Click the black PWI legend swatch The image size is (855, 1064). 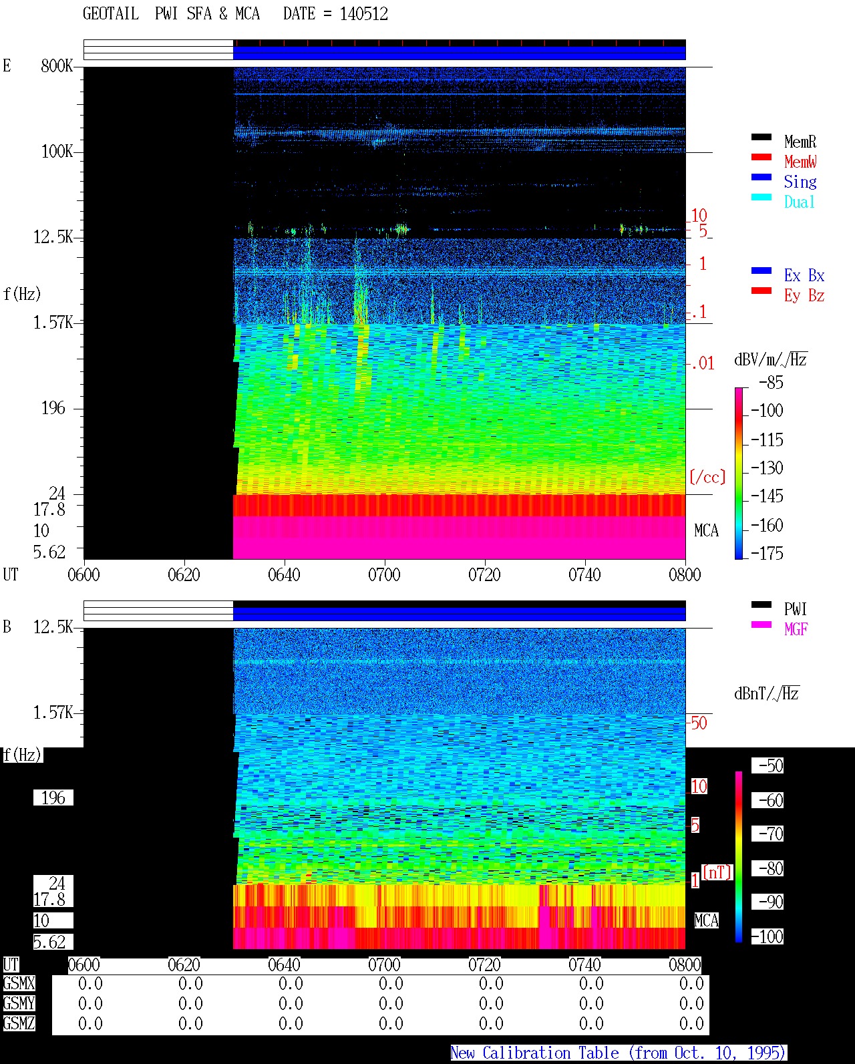[x=761, y=604]
